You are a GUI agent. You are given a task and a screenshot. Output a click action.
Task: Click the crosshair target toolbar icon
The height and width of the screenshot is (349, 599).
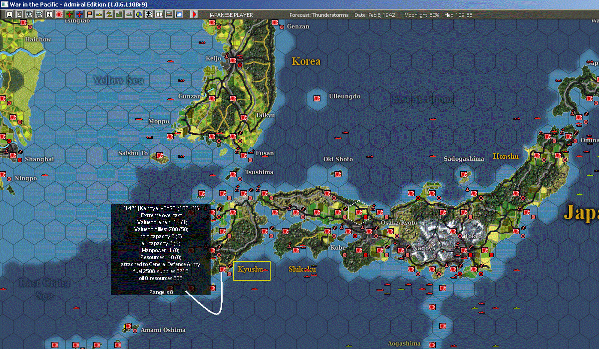point(149,14)
